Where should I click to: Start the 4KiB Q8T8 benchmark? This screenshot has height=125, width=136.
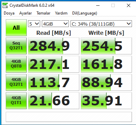pyautogui.click(x=16, y=64)
